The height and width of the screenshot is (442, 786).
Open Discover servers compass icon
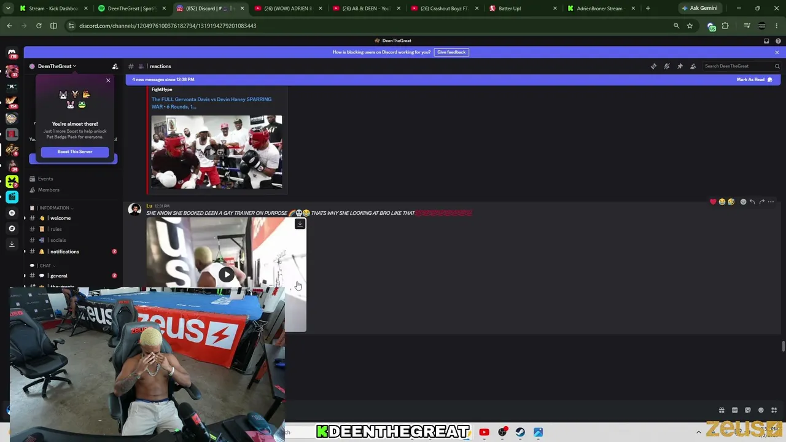tap(12, 228)
